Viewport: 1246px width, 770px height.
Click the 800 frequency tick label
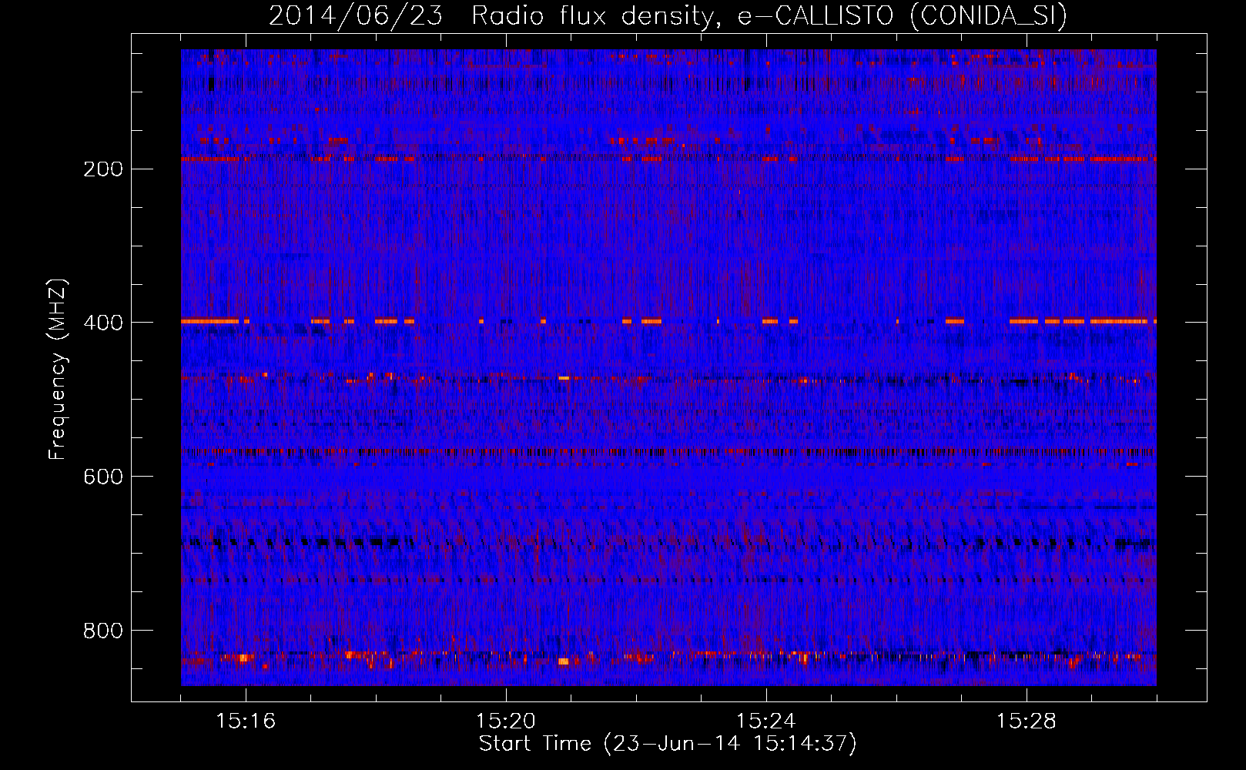[102, 631]
